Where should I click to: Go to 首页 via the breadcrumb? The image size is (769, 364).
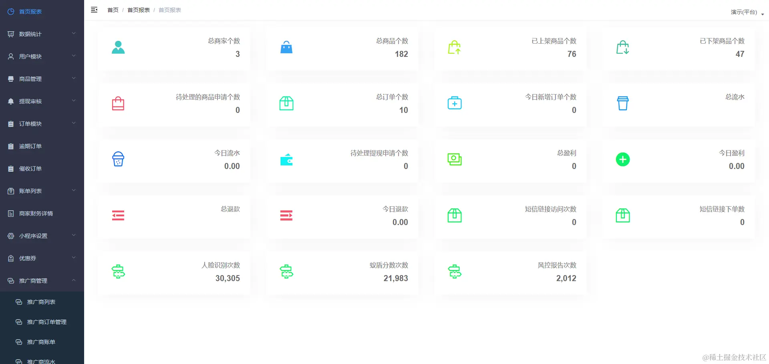click(x=113, y=10)
